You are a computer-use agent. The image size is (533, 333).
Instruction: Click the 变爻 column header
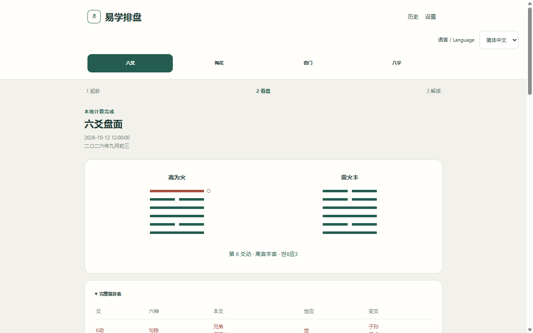374,311
